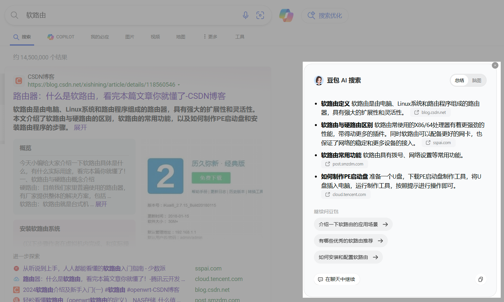The height and width of the screenshot is (302, 504).
Task: Expand the result description with 展开
Action: (x=80, y=127)
